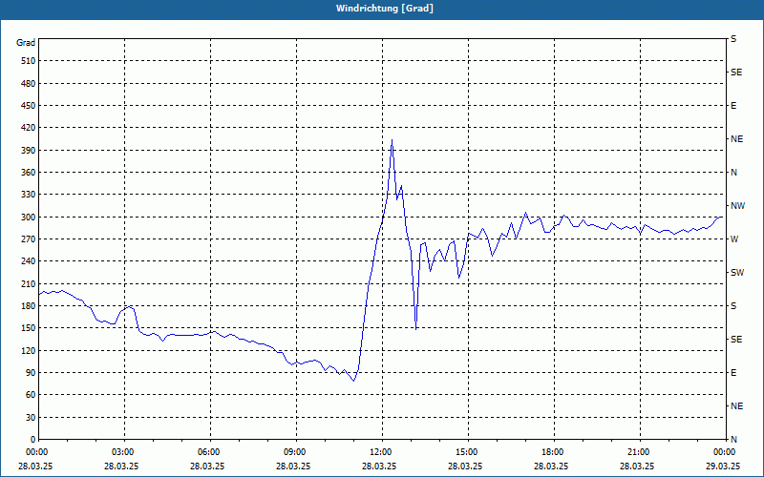764x477 pixels.
Task: Click the NW compass label on right axis
Action: 737,206
